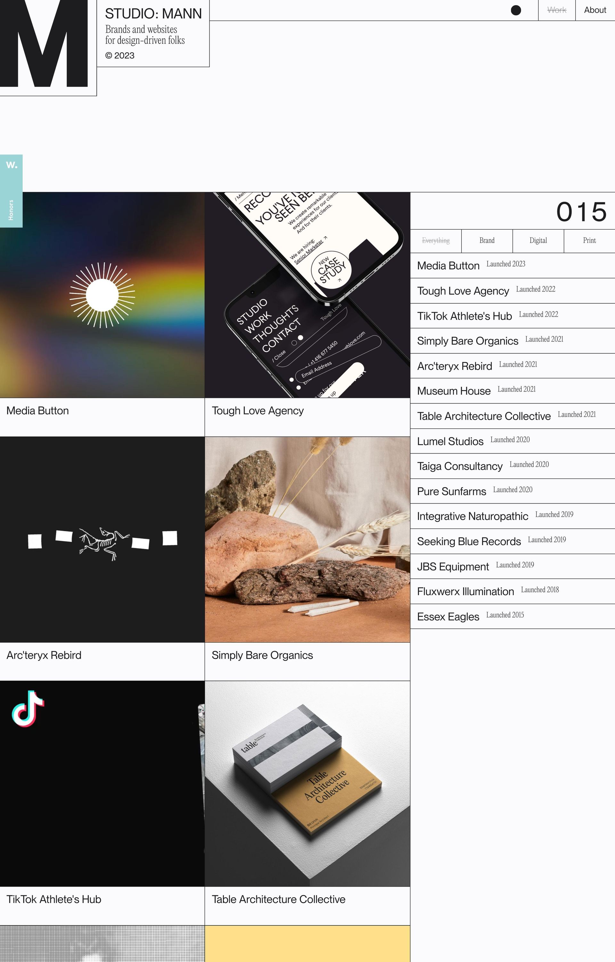Image resolution: width=615 pixels, height=962 pixels.
Task: Click the Simply Bare Organics grid caption
Action: 262,655
